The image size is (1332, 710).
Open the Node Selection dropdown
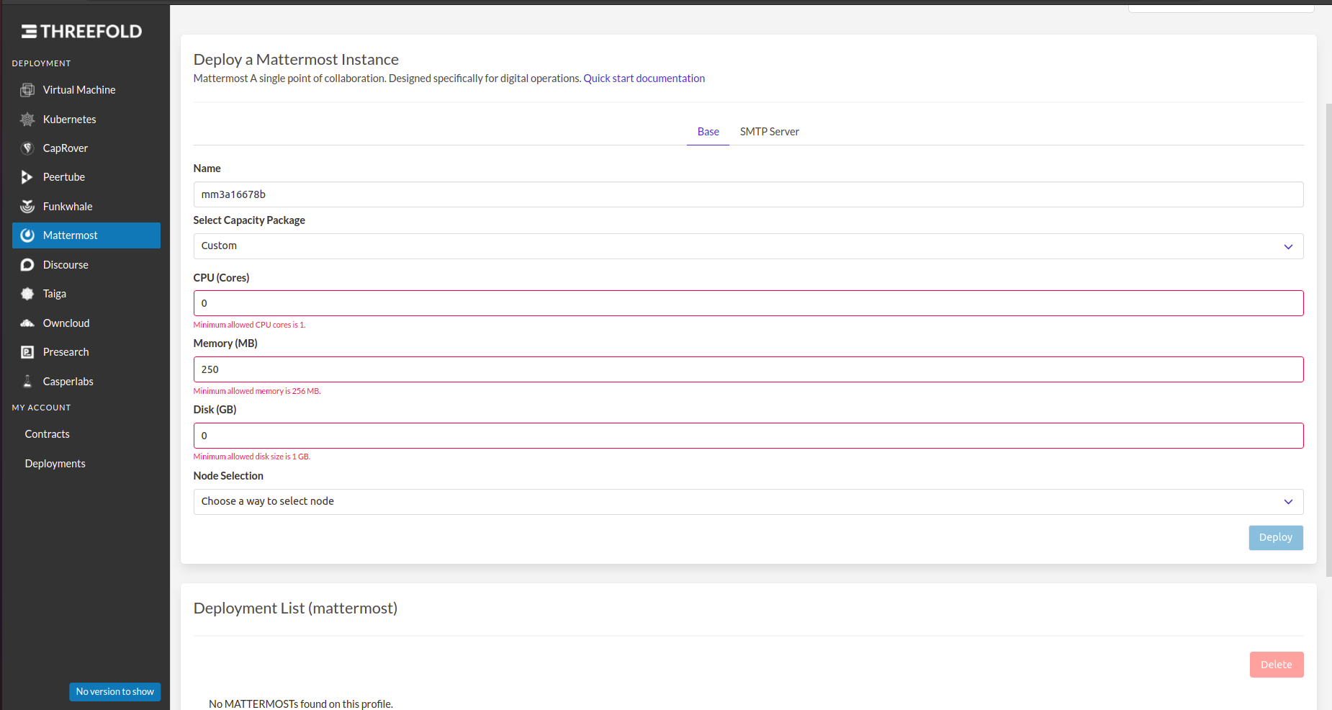[748, 501]
